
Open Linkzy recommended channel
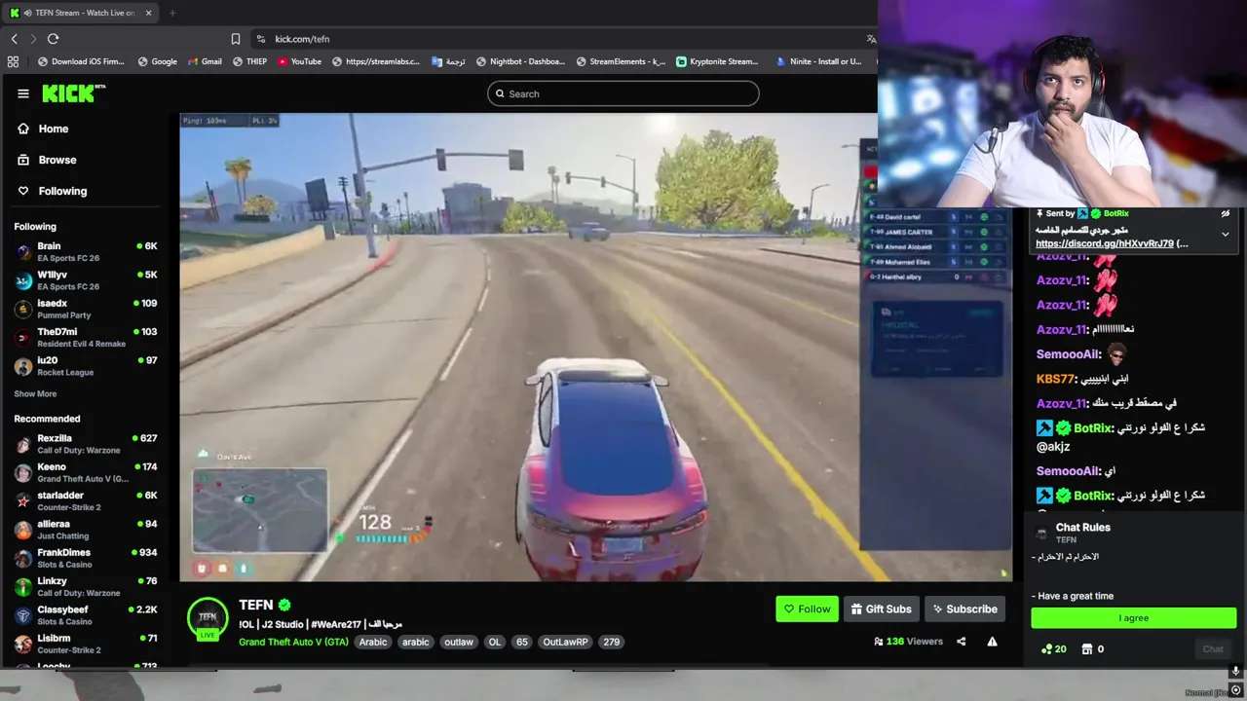click(86, 587)
